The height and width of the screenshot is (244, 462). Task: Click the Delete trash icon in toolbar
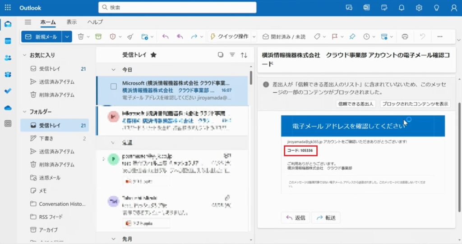(80, 37)
